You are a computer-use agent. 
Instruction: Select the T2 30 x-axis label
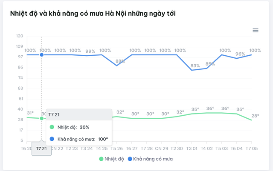[x=177, y=148]
